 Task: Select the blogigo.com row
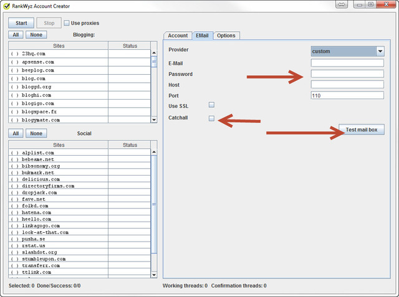80,103
